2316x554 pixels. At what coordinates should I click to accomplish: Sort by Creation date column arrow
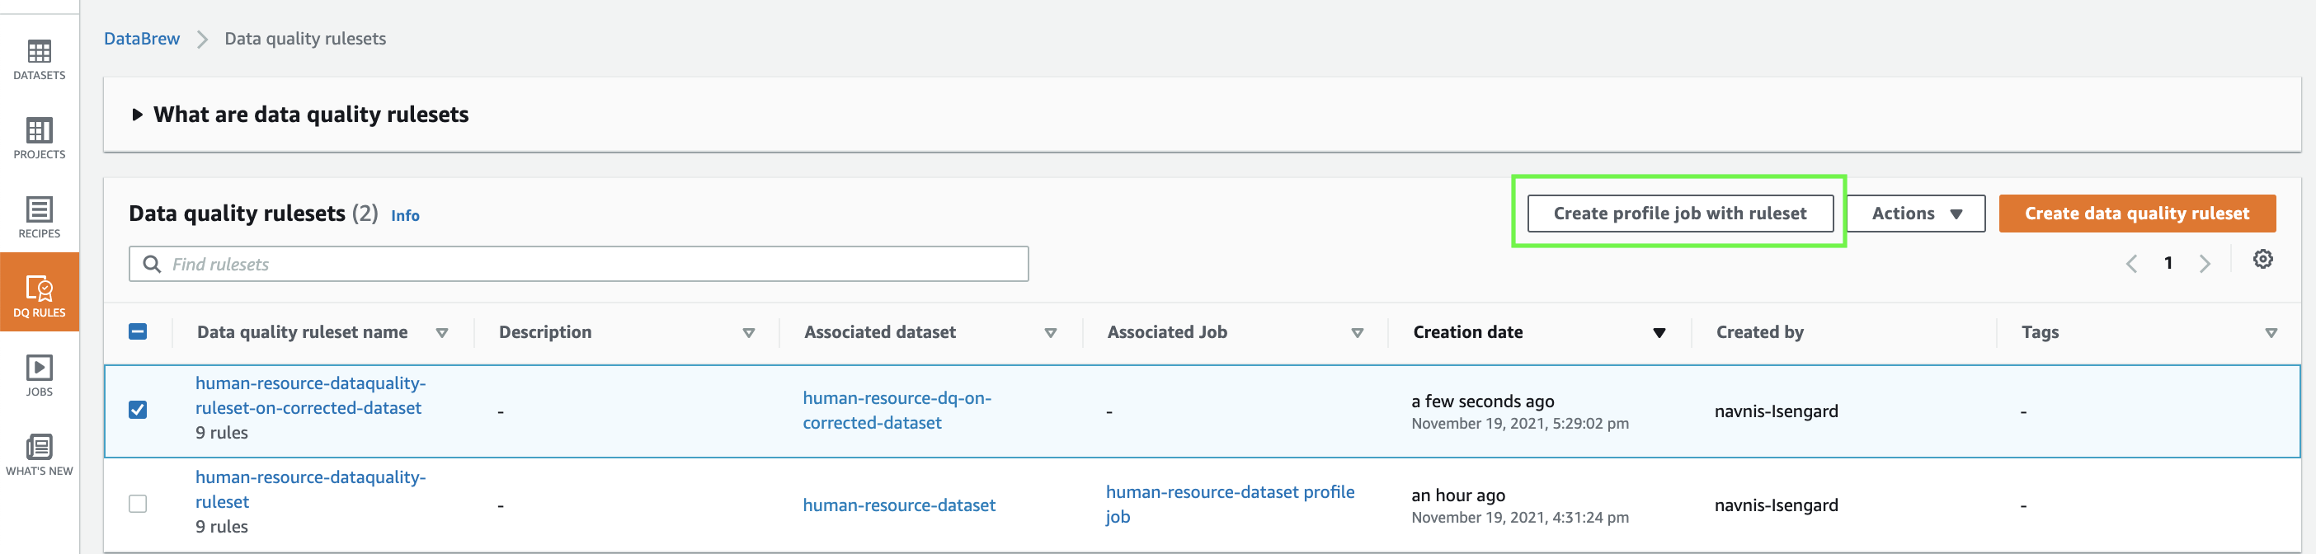(1659, 334)
